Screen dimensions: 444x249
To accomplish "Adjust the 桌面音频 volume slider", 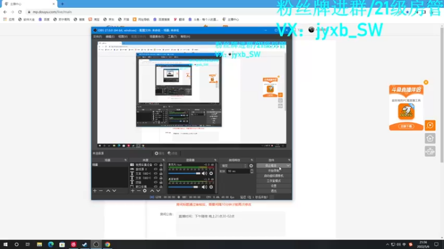I will point(184,187).
